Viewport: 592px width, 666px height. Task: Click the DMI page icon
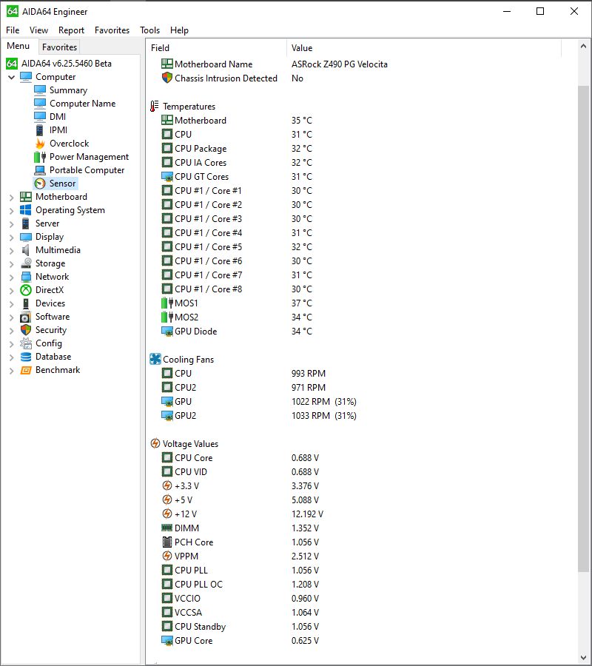pos(41,116)
